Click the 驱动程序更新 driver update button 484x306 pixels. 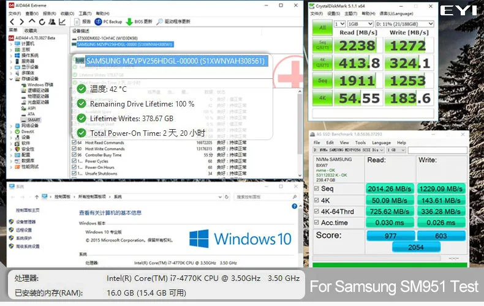[x=173, y=21]
